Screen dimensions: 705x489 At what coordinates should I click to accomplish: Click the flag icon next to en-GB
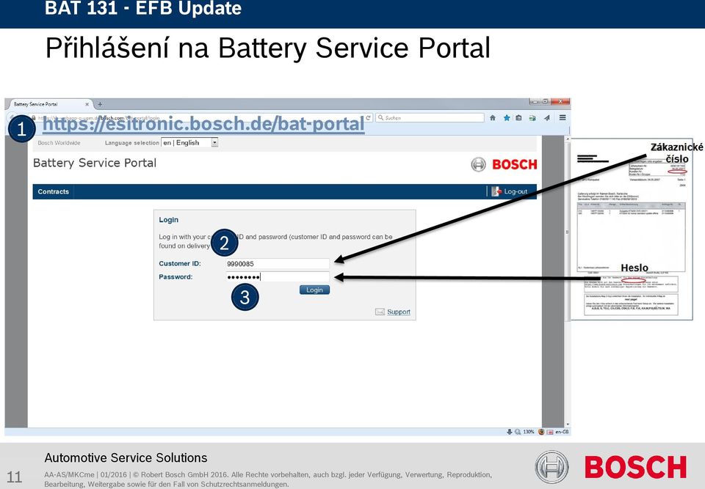pyautogui.click(x=550, y=432)
